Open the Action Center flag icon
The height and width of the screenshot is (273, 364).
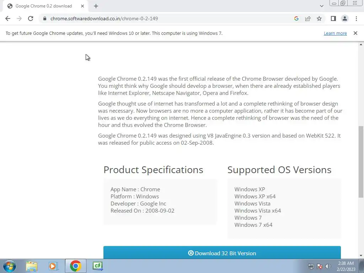(x=320, y=266)
